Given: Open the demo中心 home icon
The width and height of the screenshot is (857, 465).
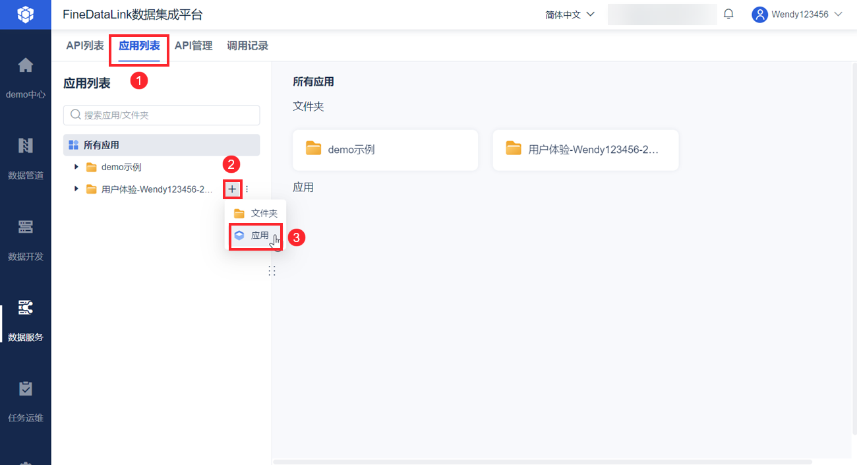Looking at the screenshot, I should click(25, 65).
